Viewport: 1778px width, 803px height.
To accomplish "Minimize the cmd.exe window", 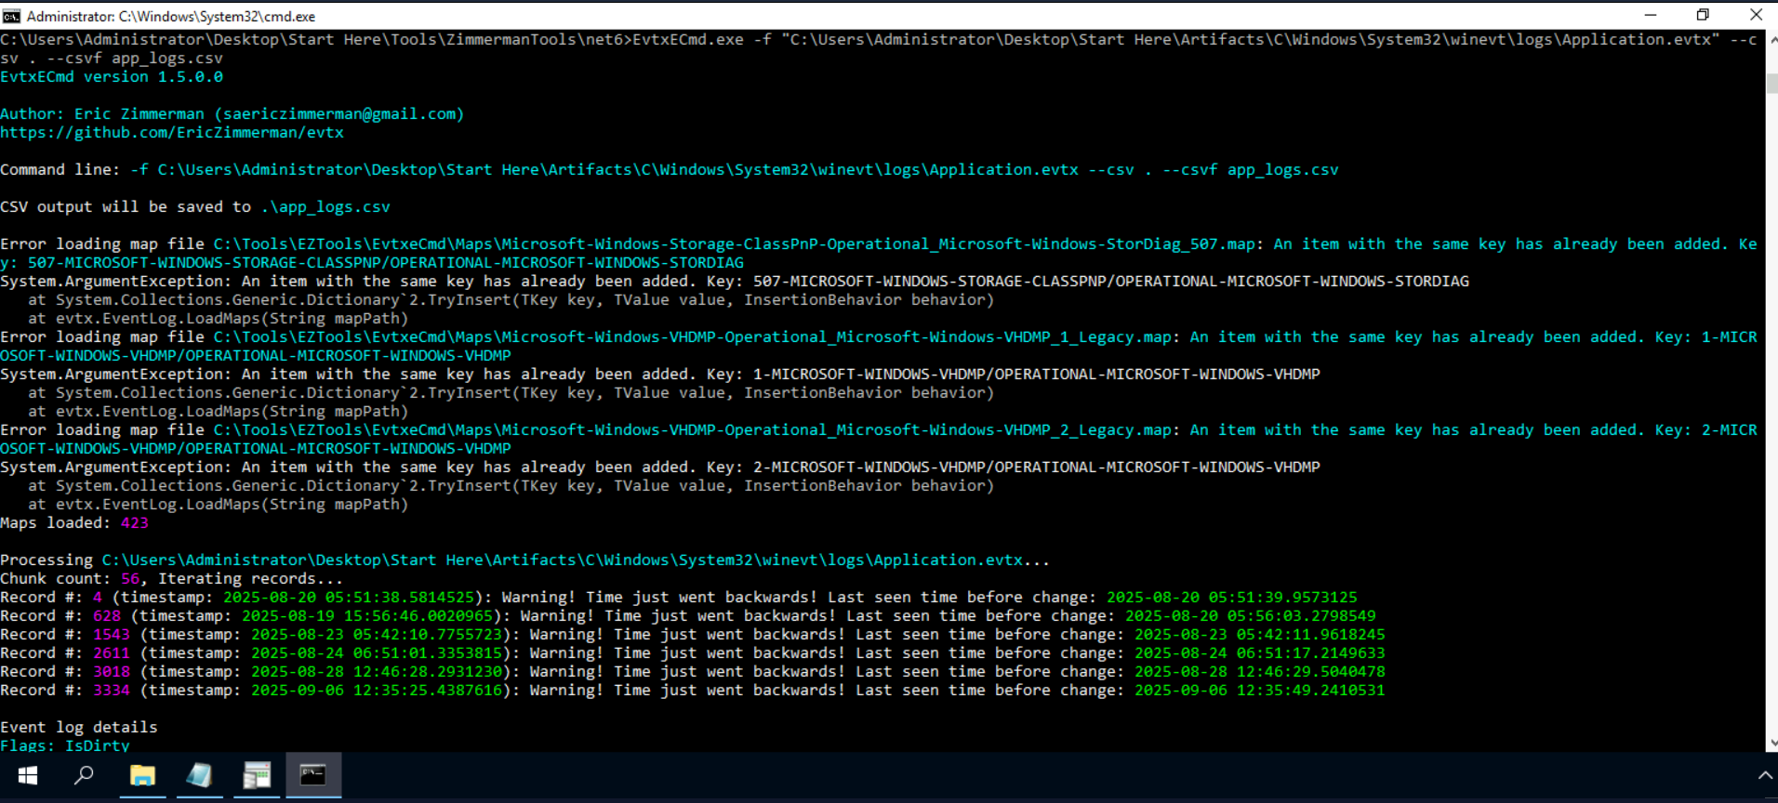I will 1651,15.
